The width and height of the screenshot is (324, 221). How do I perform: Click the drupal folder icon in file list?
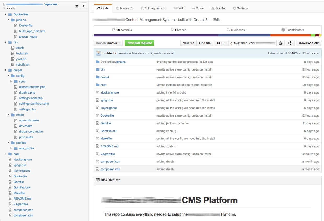tap(98, 77)
